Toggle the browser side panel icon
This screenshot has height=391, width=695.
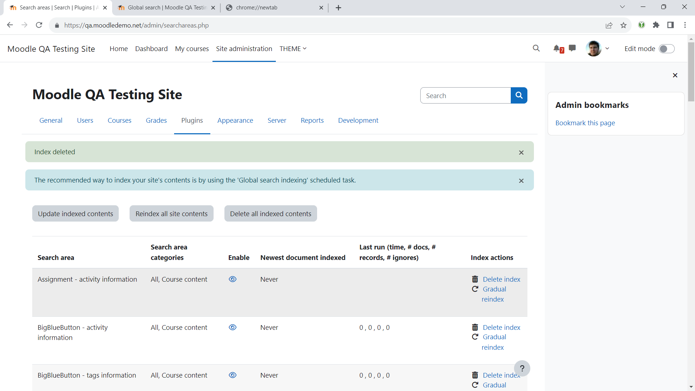pyautogui.click(x=670, y=25)
